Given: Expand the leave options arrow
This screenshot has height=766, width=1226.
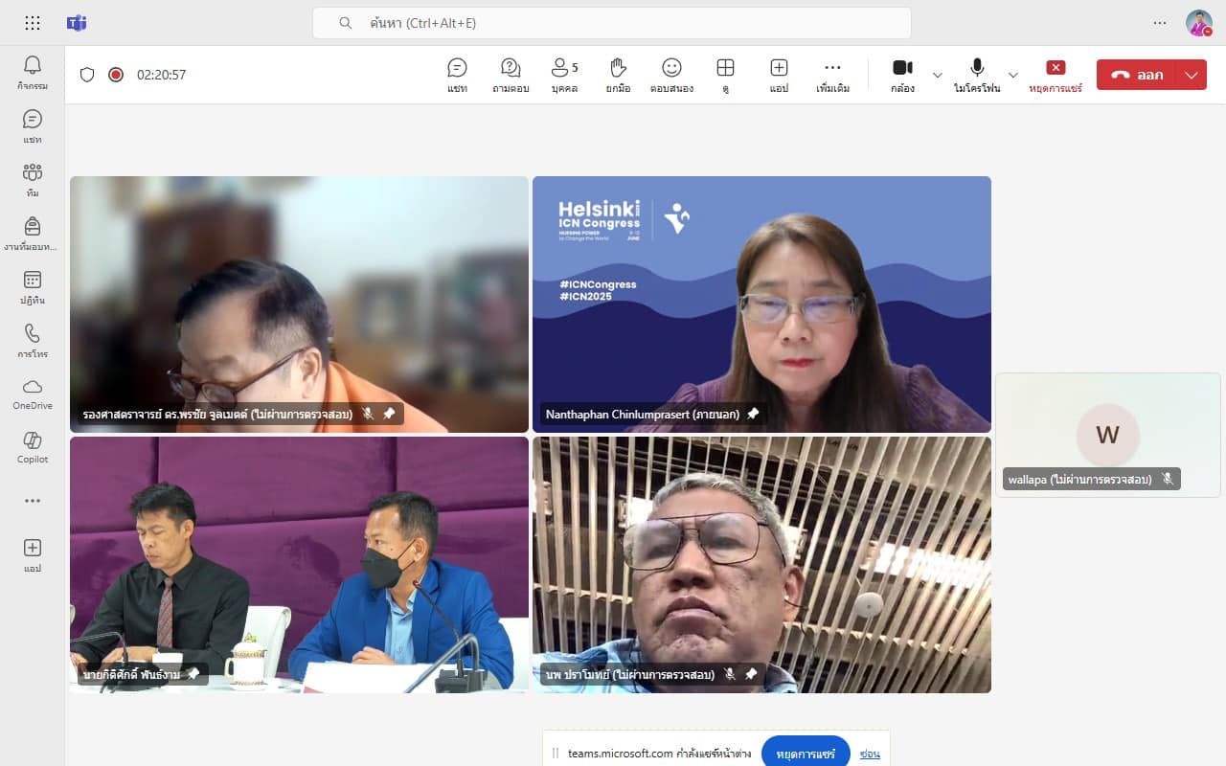Looking at the screenshot, I should 1192,75.
